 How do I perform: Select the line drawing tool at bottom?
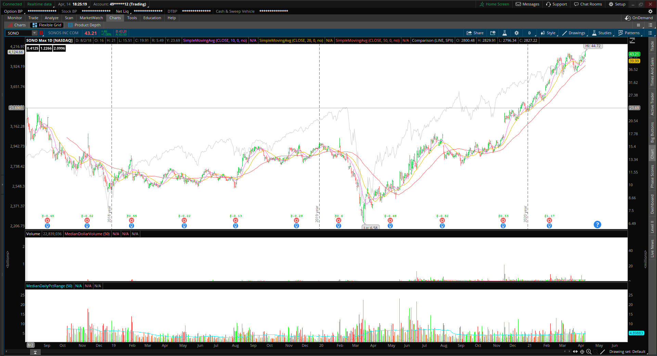tap(603, 352)
